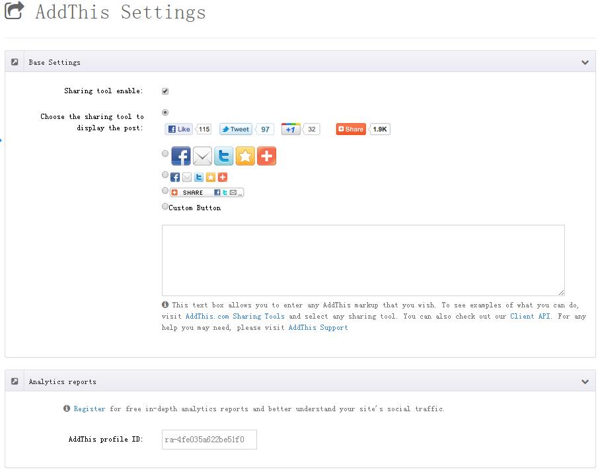Click the small Facebook icon
The height and width of the screenshot is (472, 598).
(175, 177)
